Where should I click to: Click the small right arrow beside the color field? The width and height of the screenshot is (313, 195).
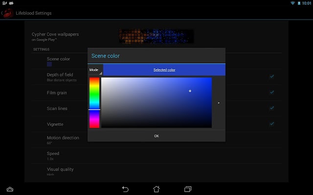[x=219, y=103]
